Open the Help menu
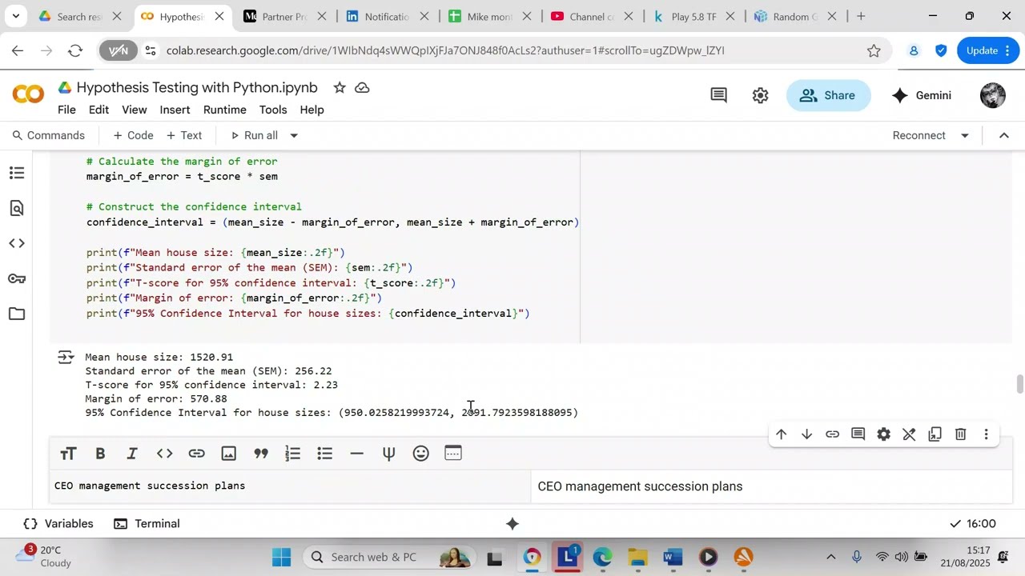1025x576 pixels. pos(312,110)
